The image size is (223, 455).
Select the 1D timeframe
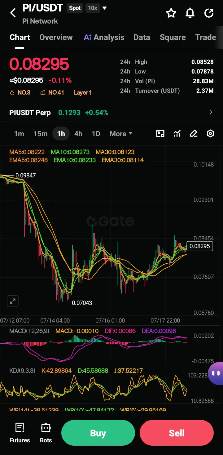pos(96,134)
